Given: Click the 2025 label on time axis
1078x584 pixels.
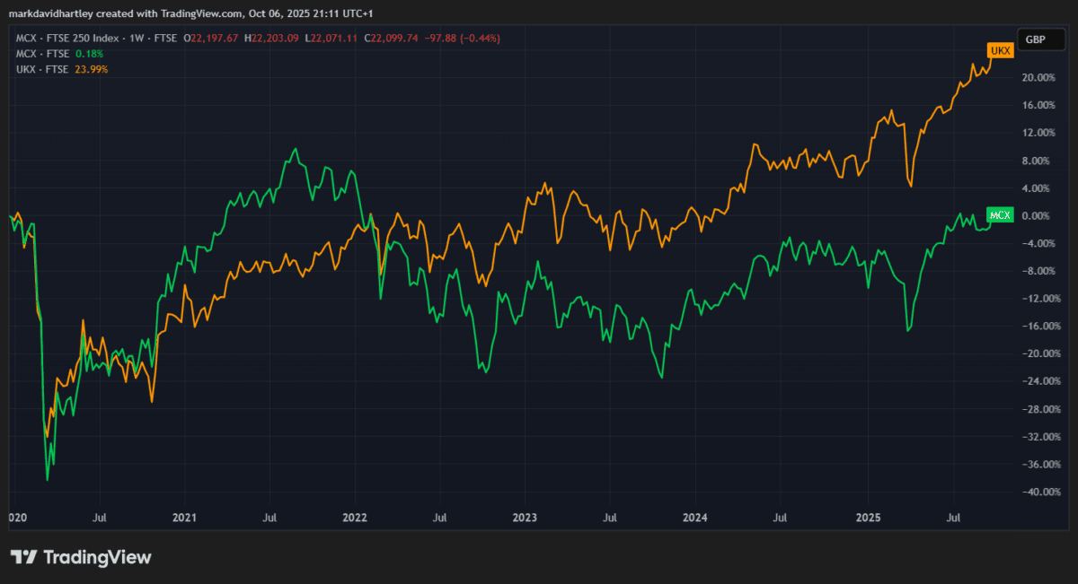Looking at the screenshot, I should (x=868, y=518).
